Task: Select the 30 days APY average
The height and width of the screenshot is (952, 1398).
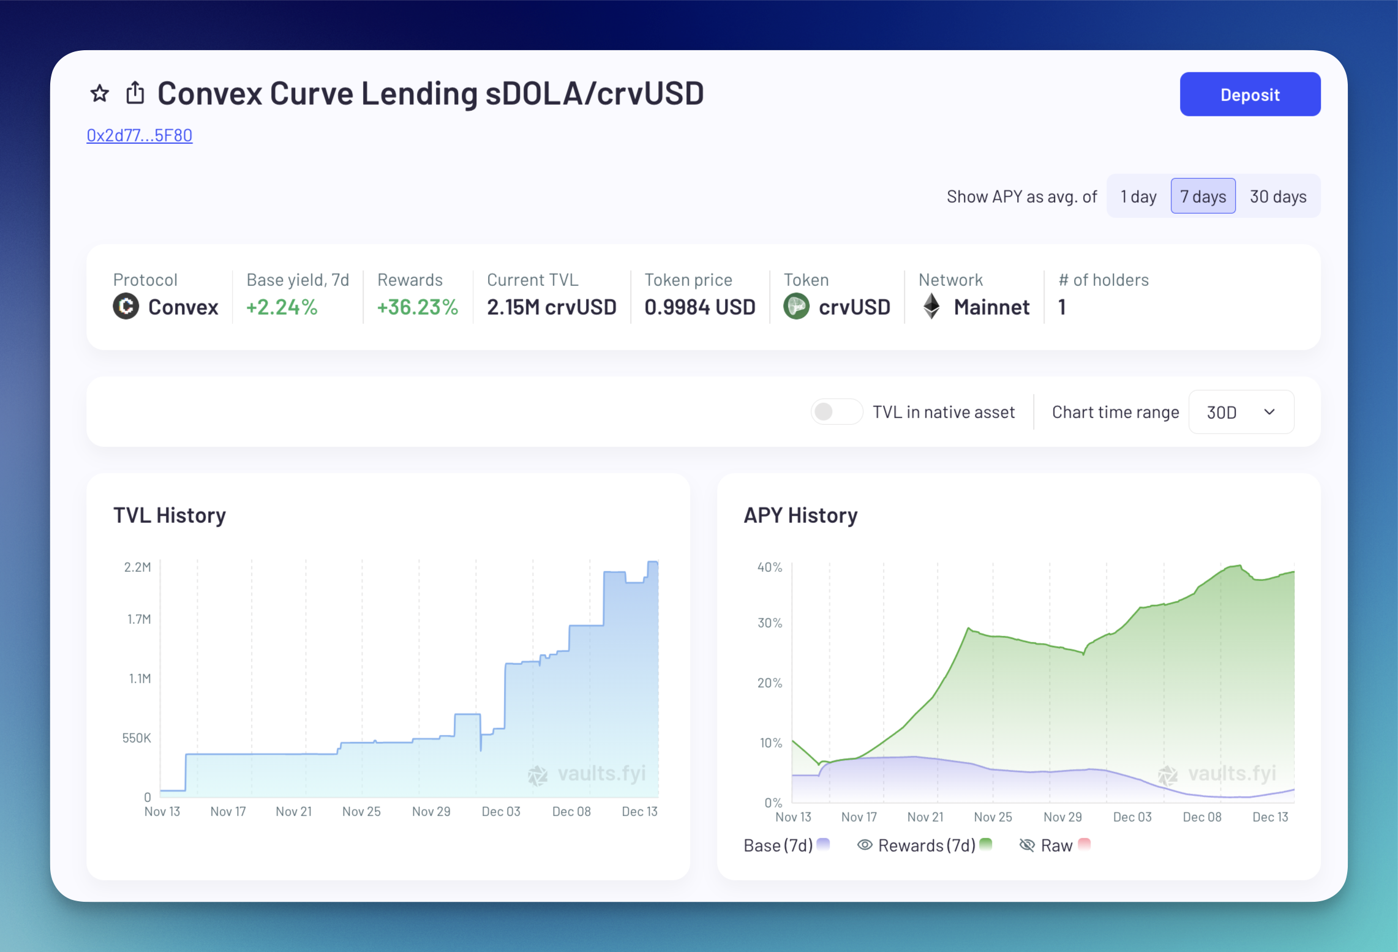Action: (x=1278, y=197)
